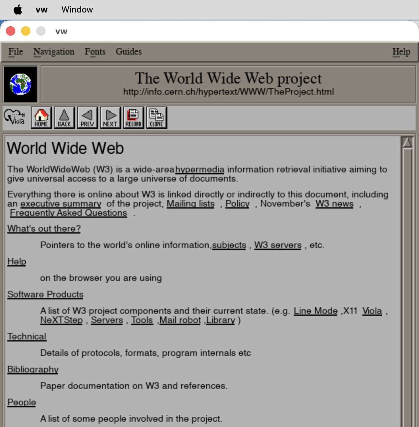The height and width of the screenshot is (427, 419).
Task: Follow the Help link in the page
Action: pos(17,262)
